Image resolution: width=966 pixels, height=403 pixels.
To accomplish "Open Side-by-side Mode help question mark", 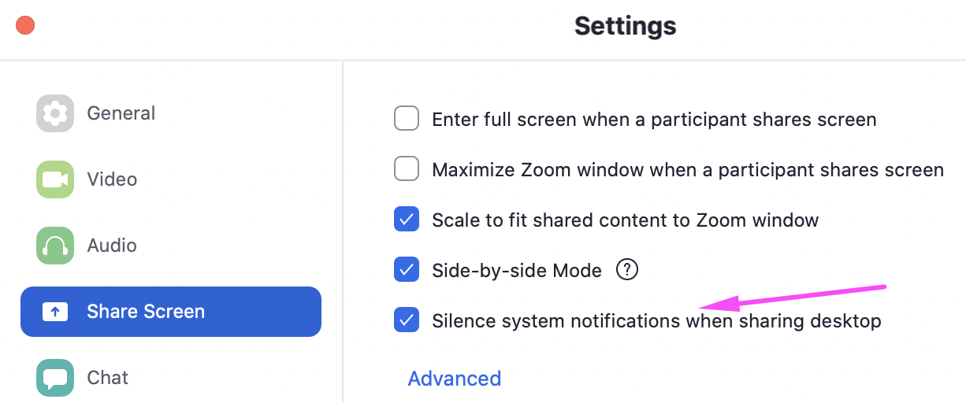I will pos(627,270).
